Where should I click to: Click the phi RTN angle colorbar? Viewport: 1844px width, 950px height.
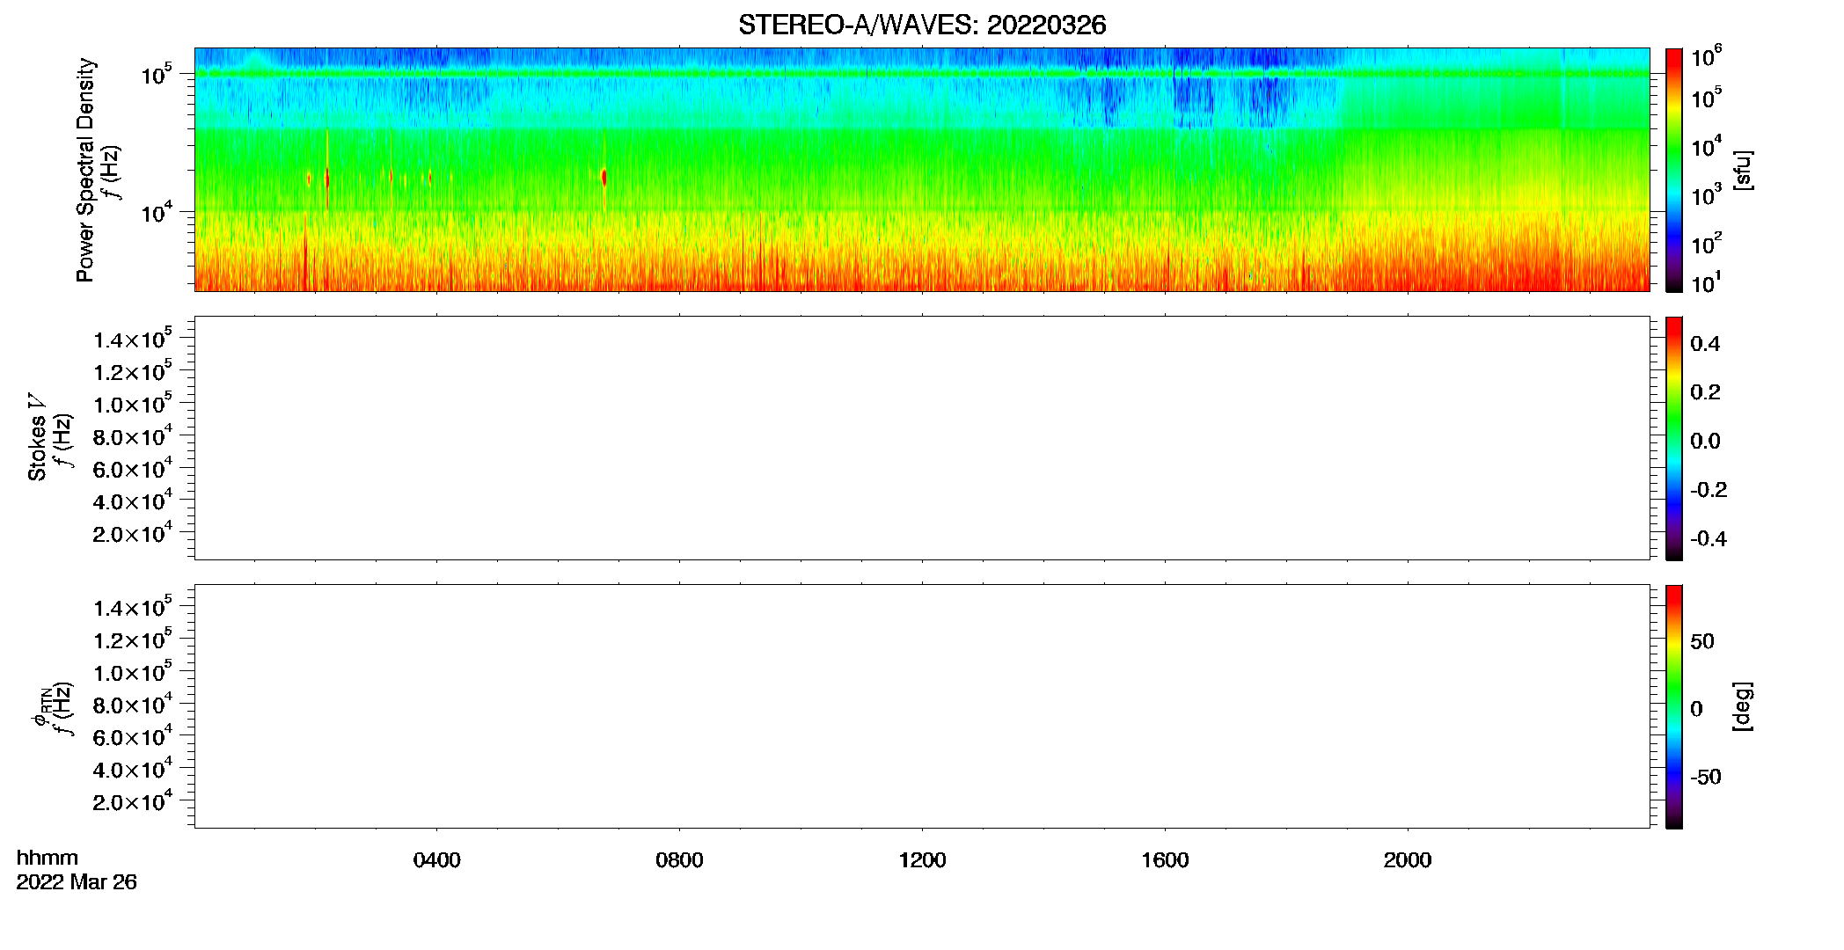1674,706
